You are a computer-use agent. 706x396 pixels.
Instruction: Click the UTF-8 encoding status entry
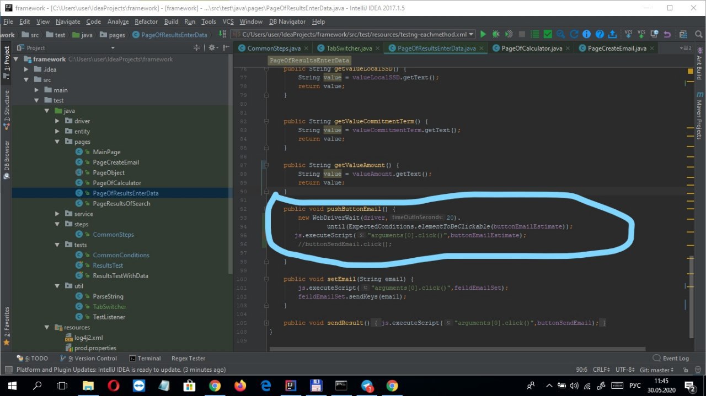(625, 370)
